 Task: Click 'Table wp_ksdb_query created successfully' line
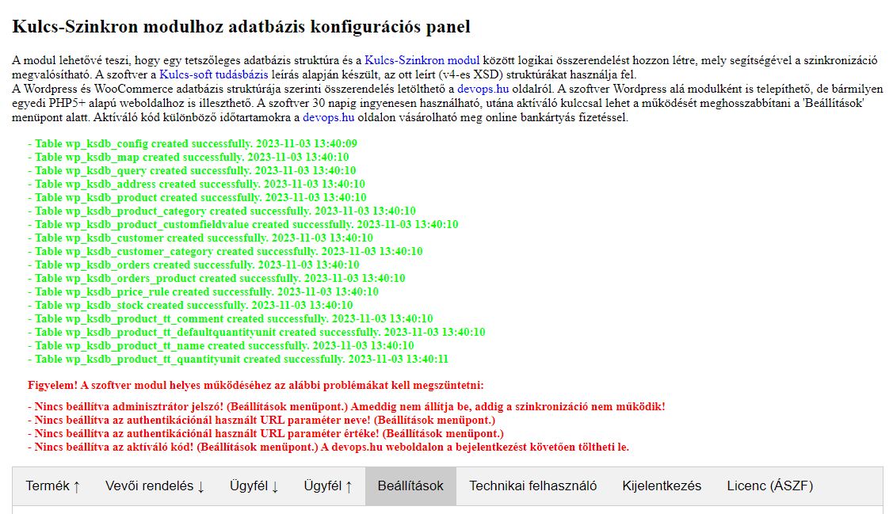[x=192, y=171]
